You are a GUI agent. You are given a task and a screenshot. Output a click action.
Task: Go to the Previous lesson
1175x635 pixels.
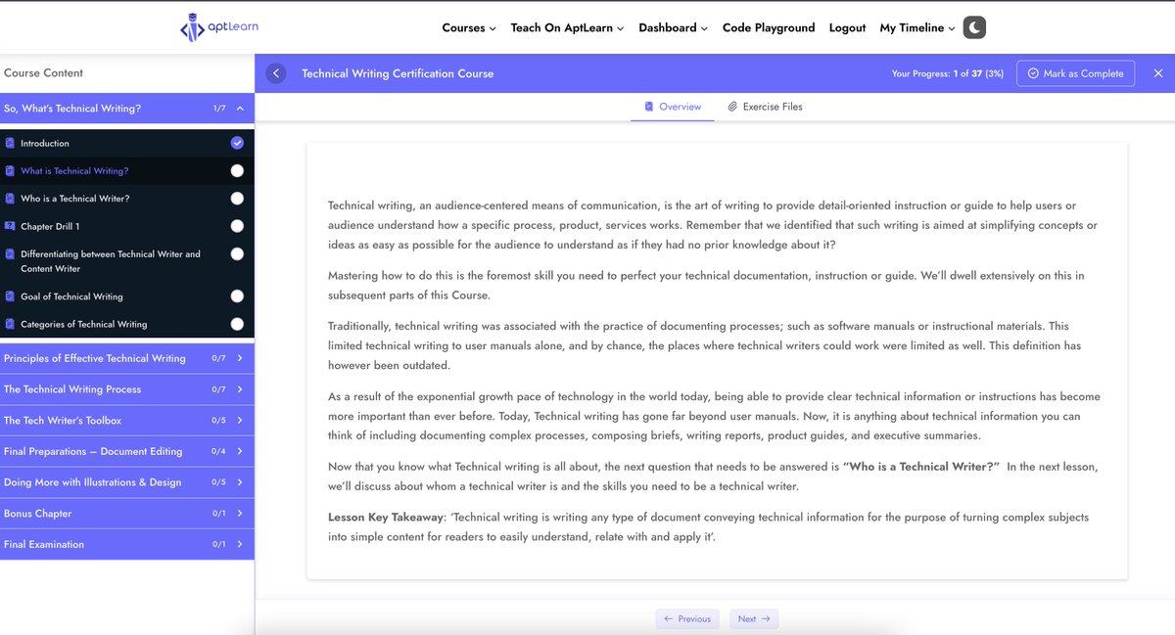click(x=687, y=618)
